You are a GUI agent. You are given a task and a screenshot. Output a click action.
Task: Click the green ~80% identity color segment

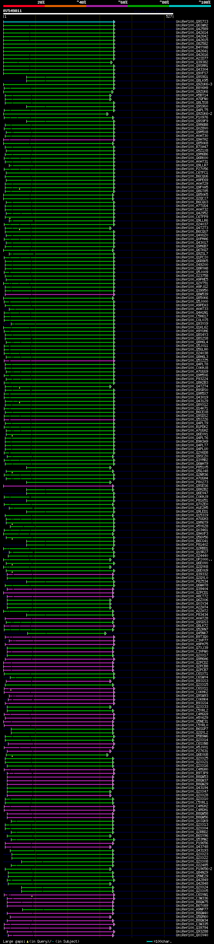[x=148, y=6]
